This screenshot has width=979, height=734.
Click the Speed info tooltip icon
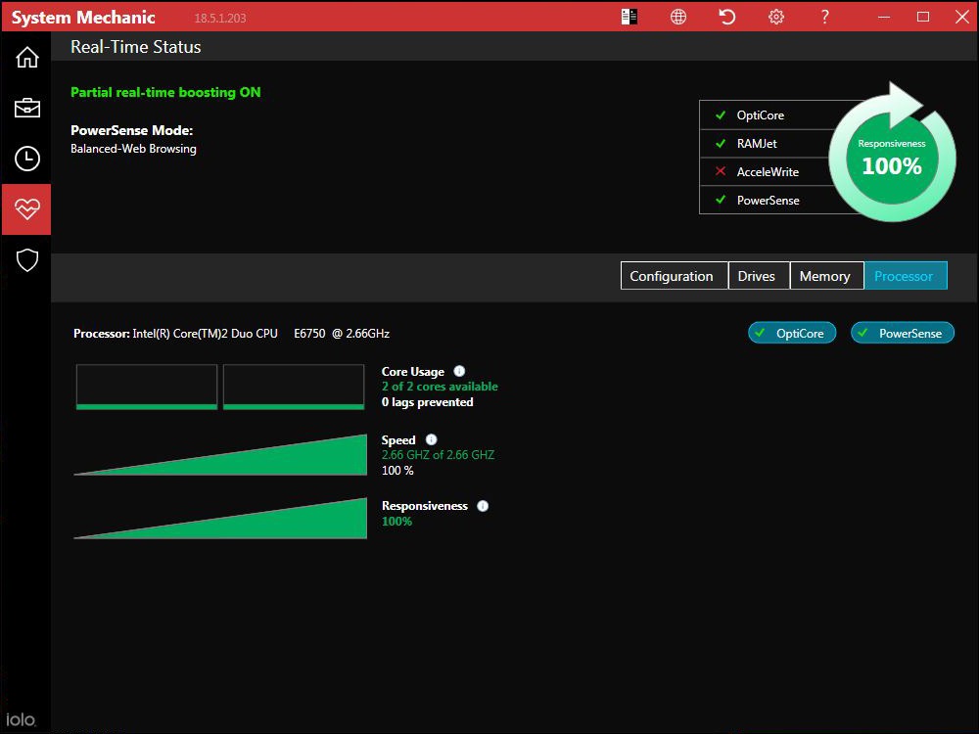[430, 439]
